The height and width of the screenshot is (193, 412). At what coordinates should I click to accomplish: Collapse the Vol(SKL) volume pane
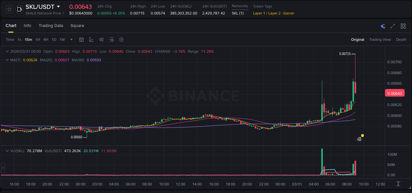click(7, 151)
